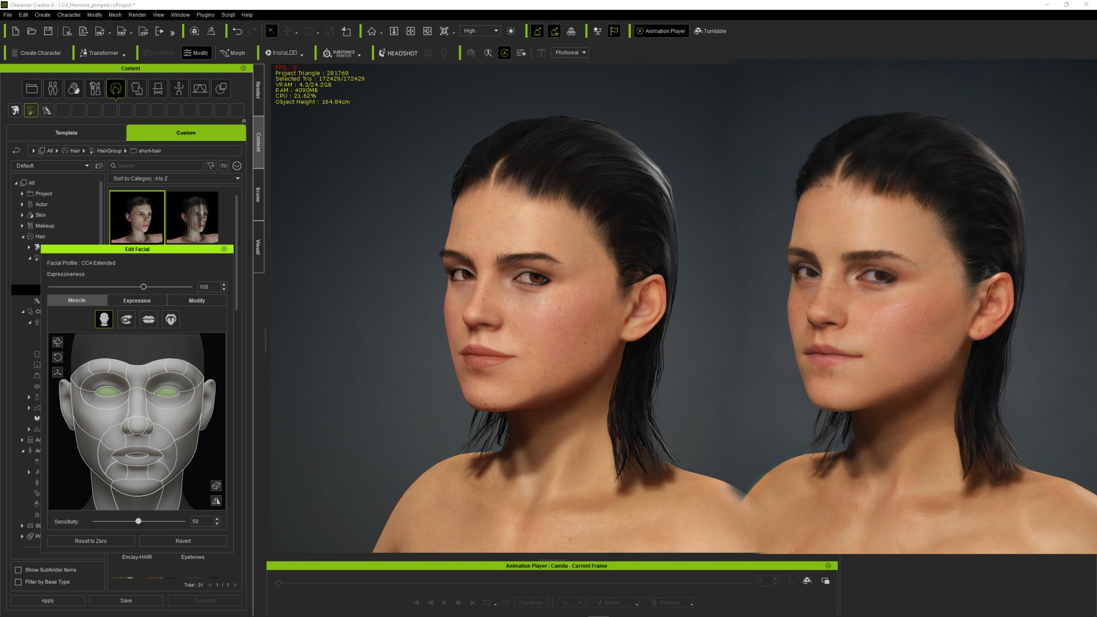Open the Photoreal render mode dropdown

click(570, 53)
